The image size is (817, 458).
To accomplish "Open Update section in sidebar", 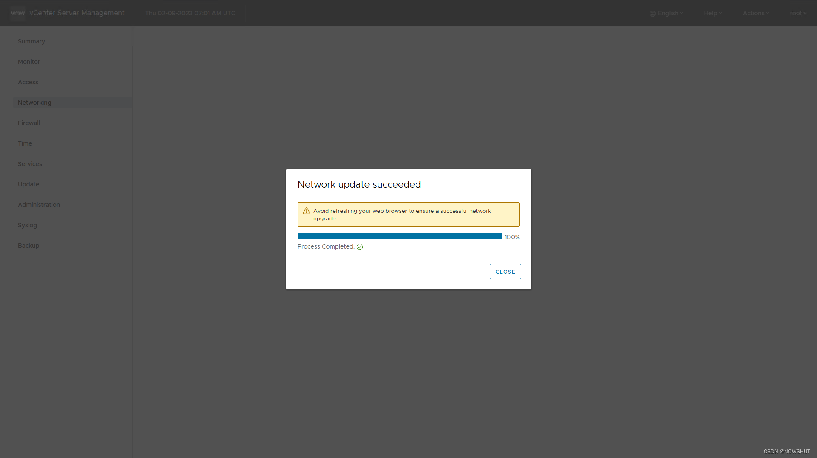I will (29, 184).
